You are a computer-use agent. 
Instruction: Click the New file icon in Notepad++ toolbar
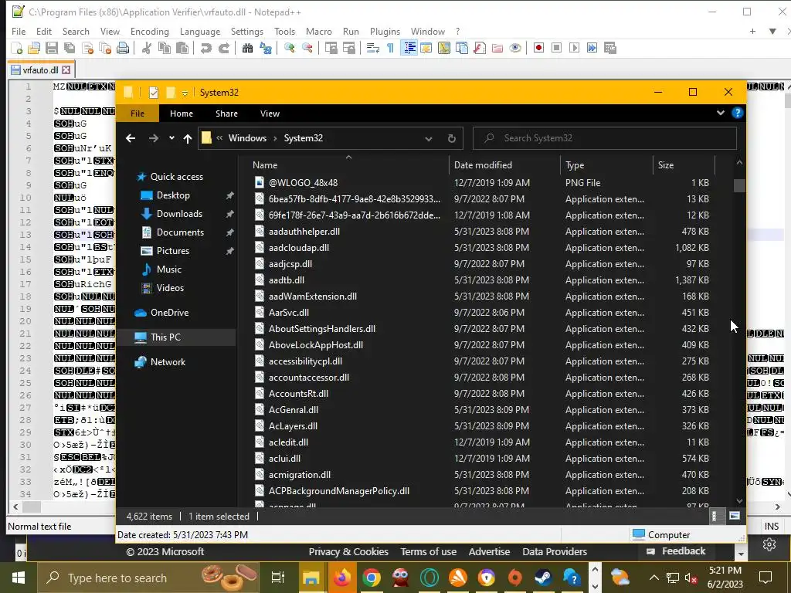point(17,48)
